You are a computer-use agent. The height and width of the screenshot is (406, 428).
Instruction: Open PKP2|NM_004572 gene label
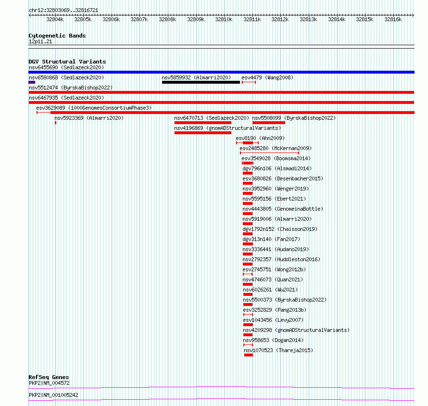click(49, 383)
